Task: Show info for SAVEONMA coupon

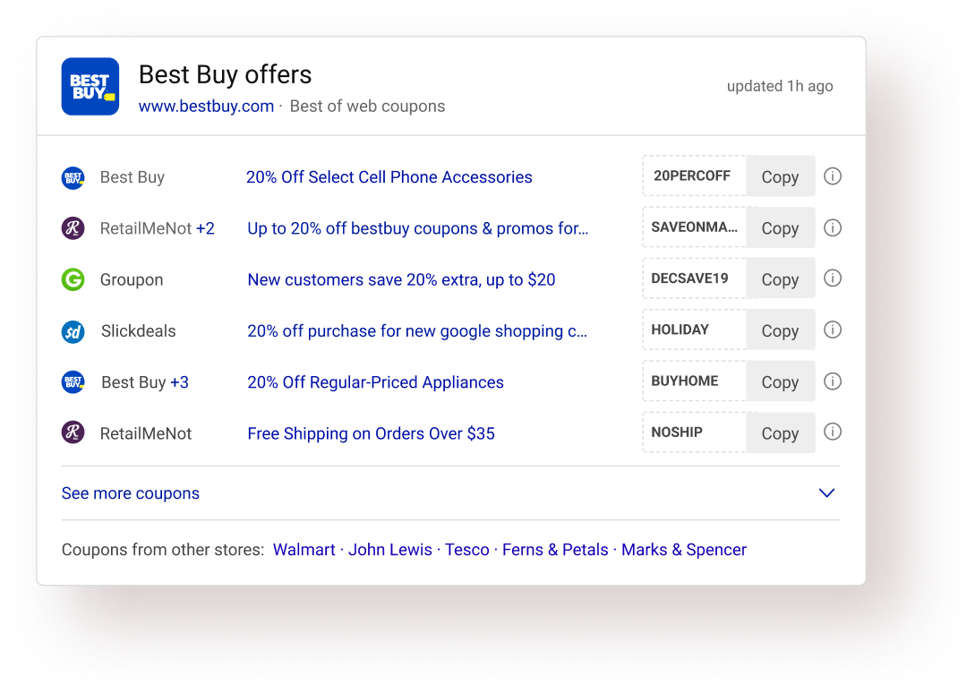Action: 833,227
